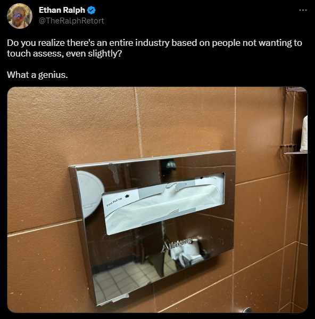The image size is (315, 319).
Task: Click the chrome knob below the dispenser
Action: coord(247,310)
